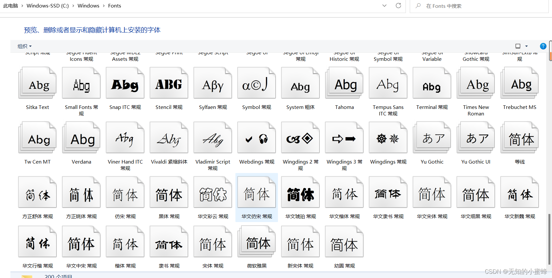Screen dimensions: 552x278
Task: Open the Yu Gothic font icon
Action: point(432,138)
